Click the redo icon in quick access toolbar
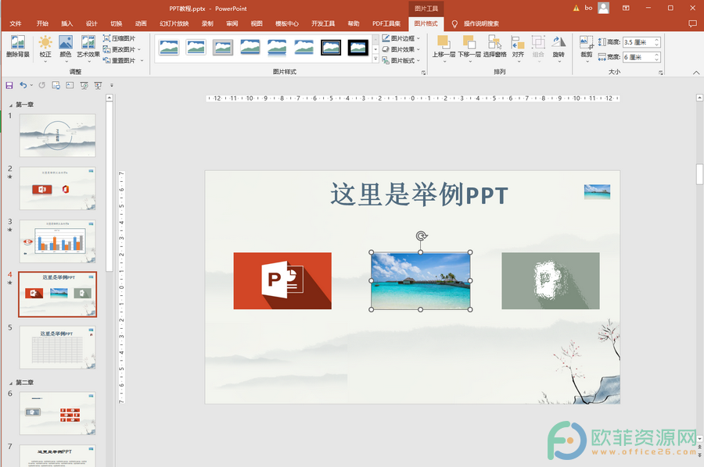The image size is (704, 467). 41,85
